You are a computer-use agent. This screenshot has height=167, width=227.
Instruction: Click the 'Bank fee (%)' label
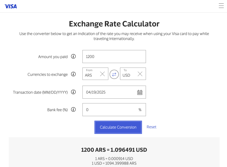click(57, 110)
